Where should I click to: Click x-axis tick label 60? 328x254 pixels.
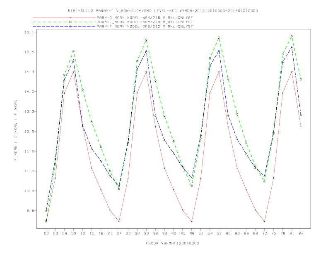(228, 233)
